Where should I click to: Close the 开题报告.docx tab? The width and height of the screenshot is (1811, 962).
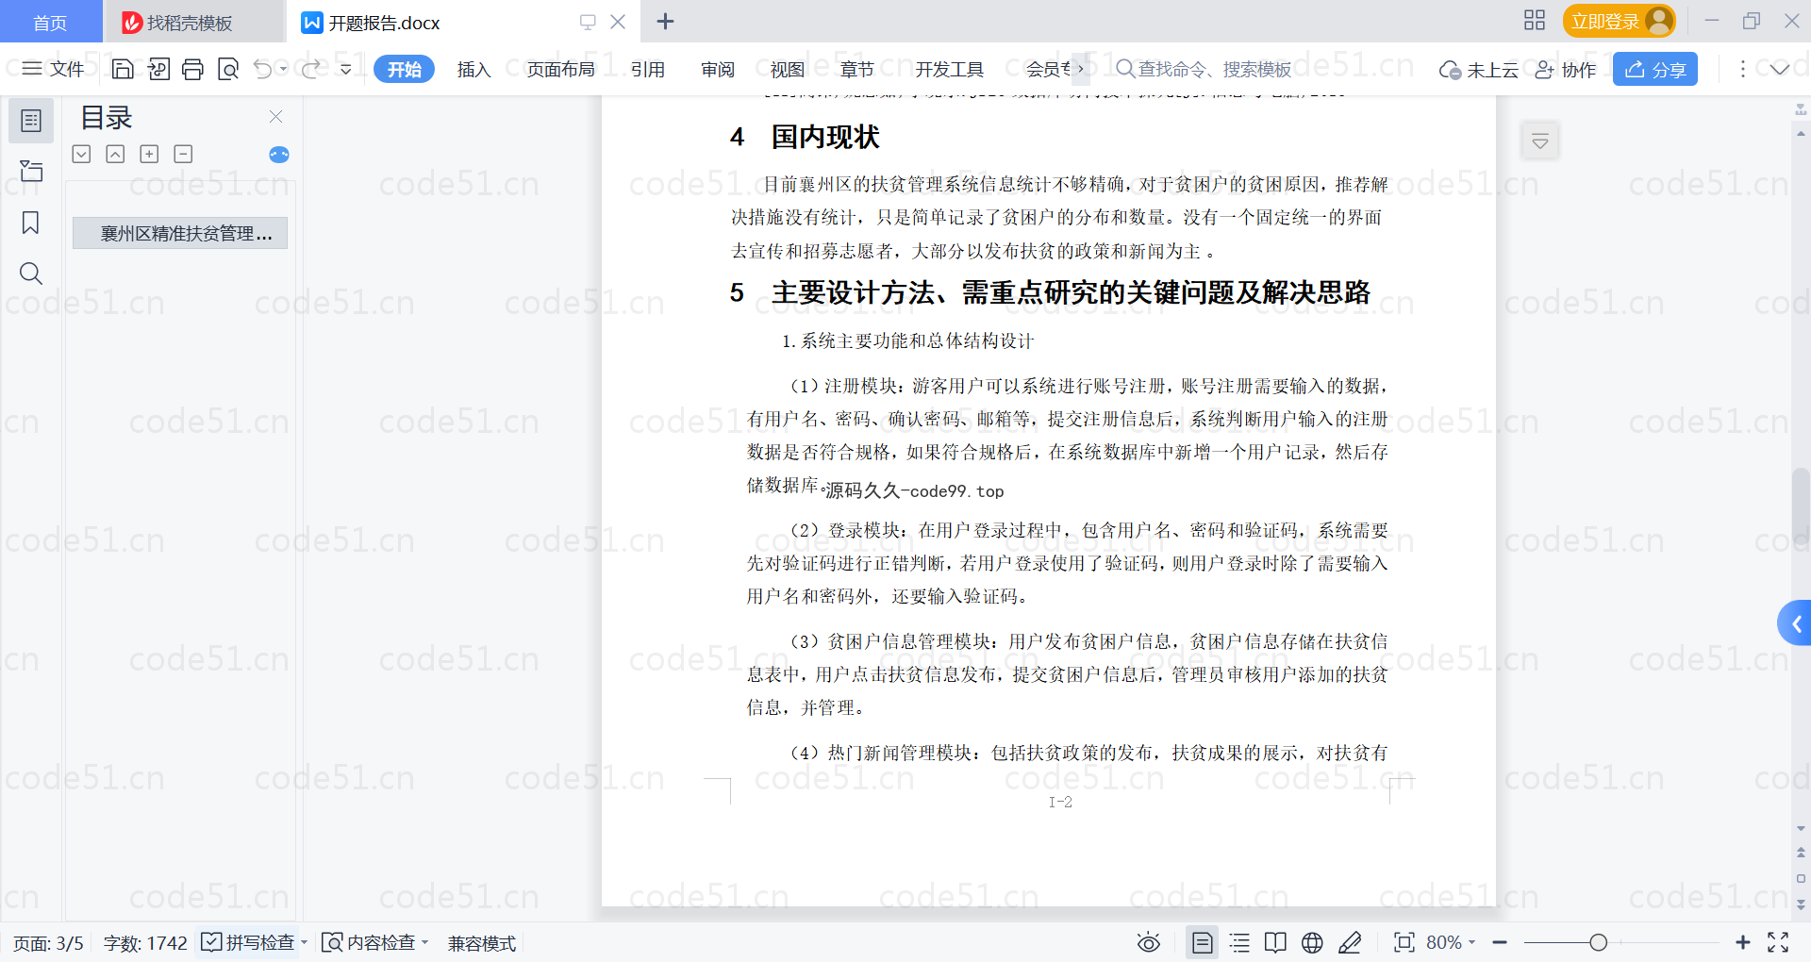click(x=618, y=22)
